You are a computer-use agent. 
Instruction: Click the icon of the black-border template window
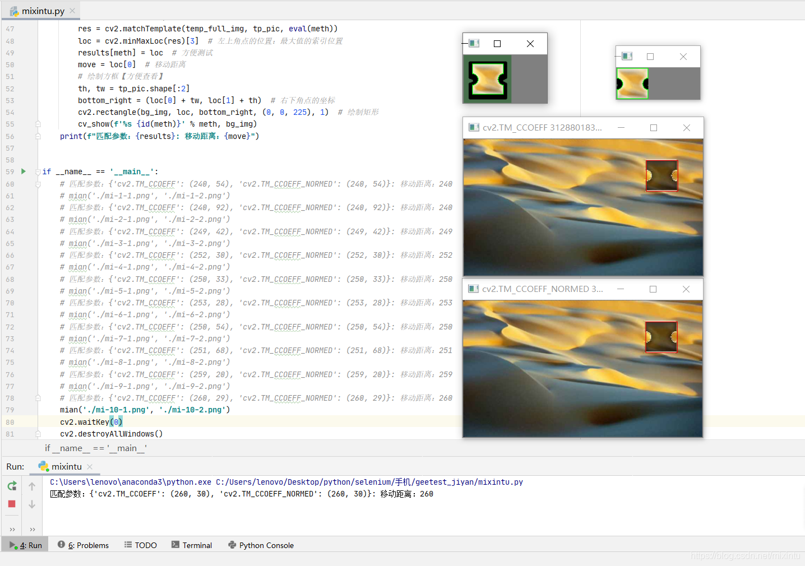click(x=474, y=43)
